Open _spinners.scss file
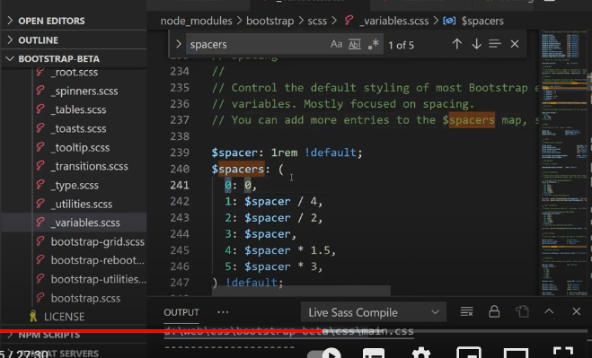 pos(84,91)
